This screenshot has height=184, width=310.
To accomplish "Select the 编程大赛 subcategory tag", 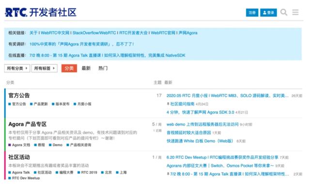I will coord(64,172).
